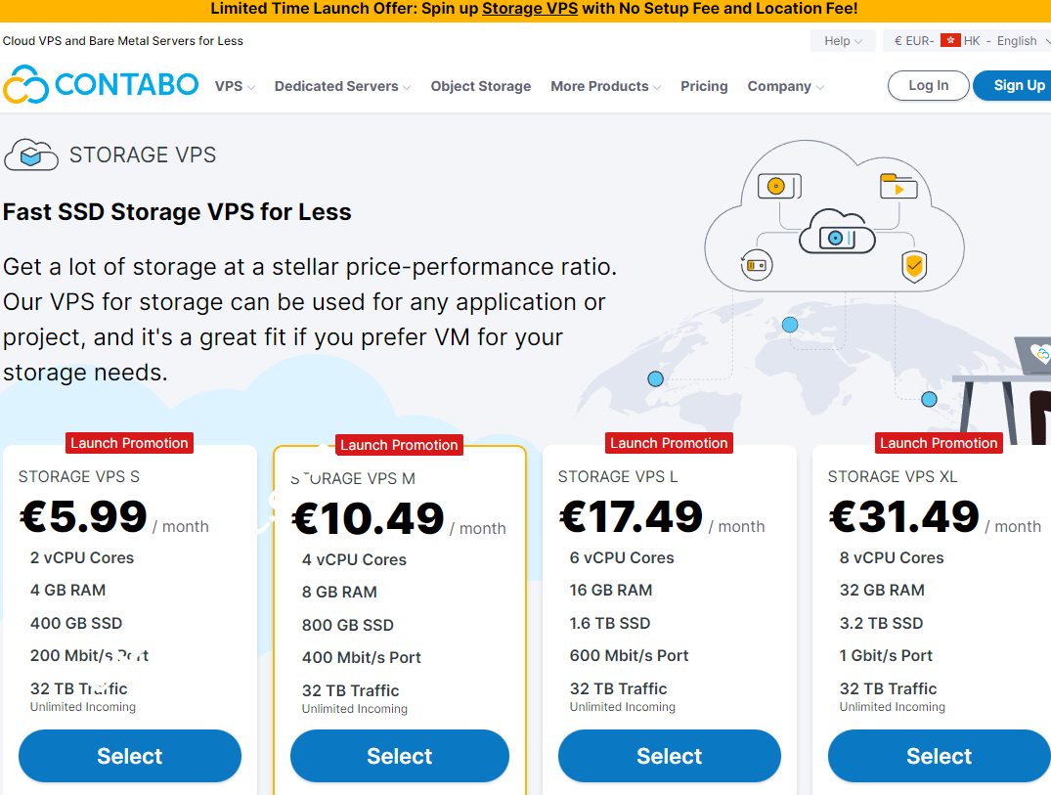Open the currency and language selector
This screenshot has width=1051, height=795.
[966, 41]
